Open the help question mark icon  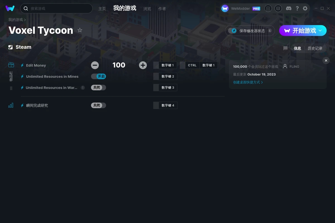(x=297, y=8)
